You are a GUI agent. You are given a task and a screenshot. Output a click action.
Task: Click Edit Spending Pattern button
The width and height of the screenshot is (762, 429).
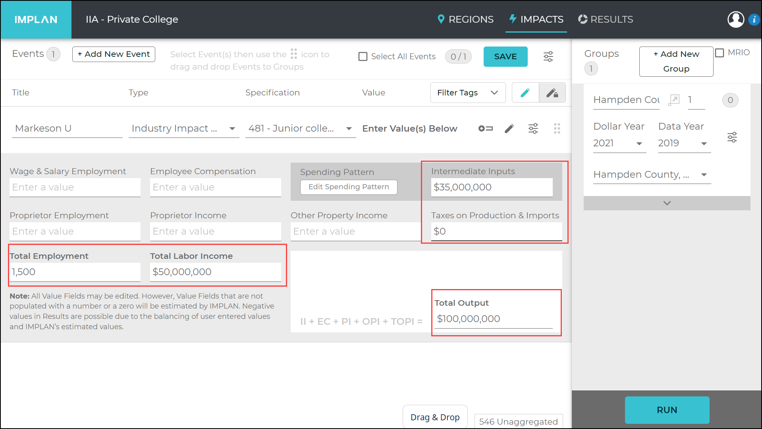tap(349, 187)
